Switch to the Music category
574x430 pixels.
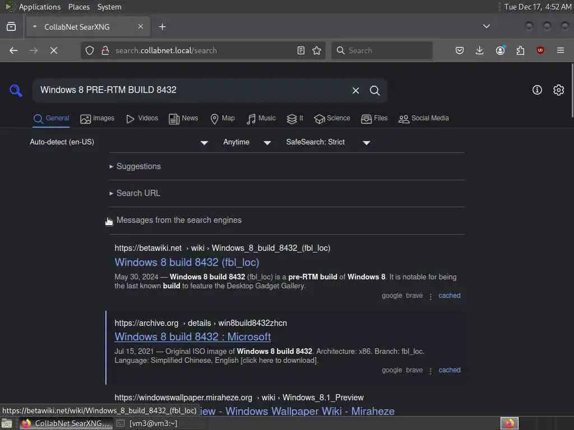pos(261,119)
